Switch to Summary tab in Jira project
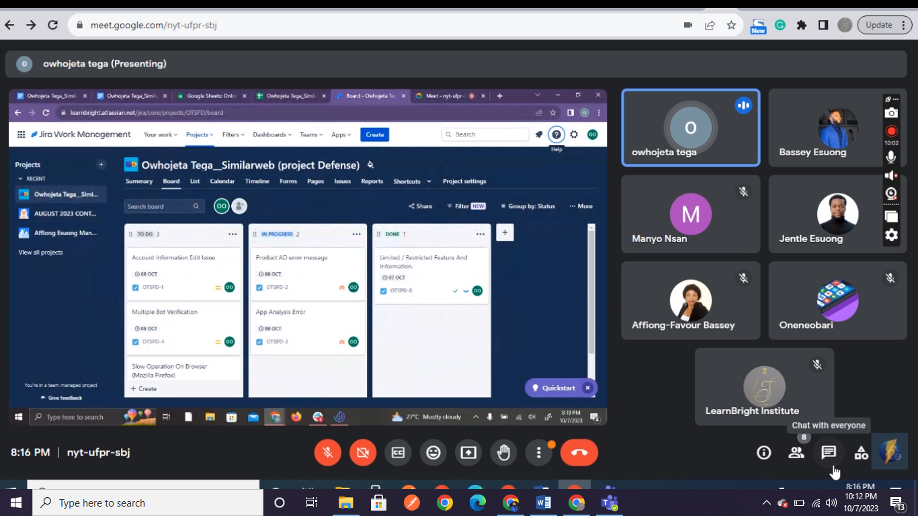Viewport: 918px width, 516px height. [x=139, y=181]
